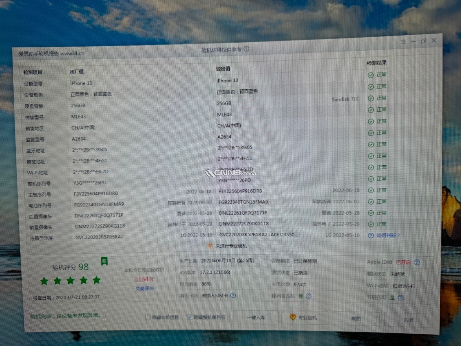Select factory serial F3Y225604P916DRB
This screenshot has height=346, width=461.
[96, 194]
